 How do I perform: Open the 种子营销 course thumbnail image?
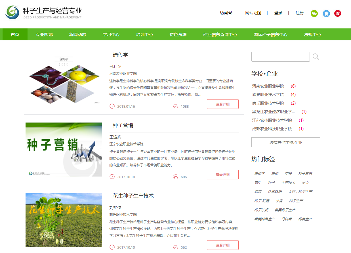64,150
